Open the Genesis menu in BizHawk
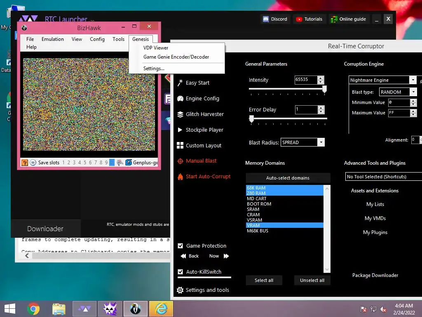 tap(141, 39)
